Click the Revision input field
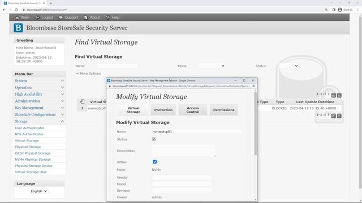This screenshot has height=203, width=362. click(182, 191)
